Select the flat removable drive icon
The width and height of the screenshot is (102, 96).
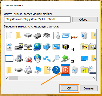pyautogui.click(x=18, y=70)
